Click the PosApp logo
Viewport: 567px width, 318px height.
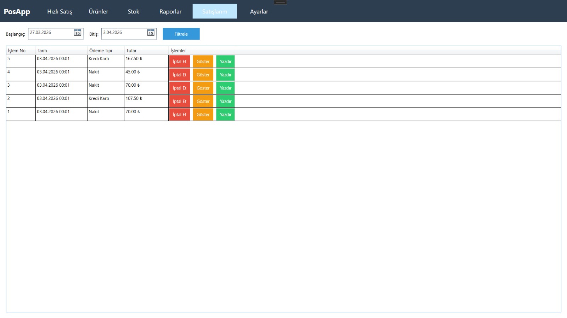[x=17, y=11]
